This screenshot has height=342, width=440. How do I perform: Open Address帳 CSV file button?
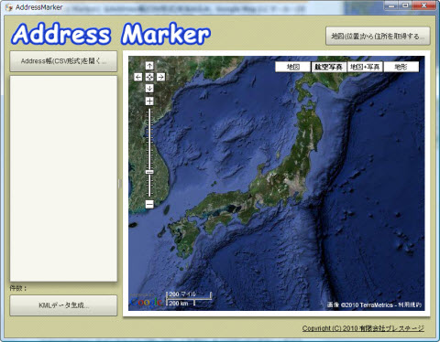(63, 61)
